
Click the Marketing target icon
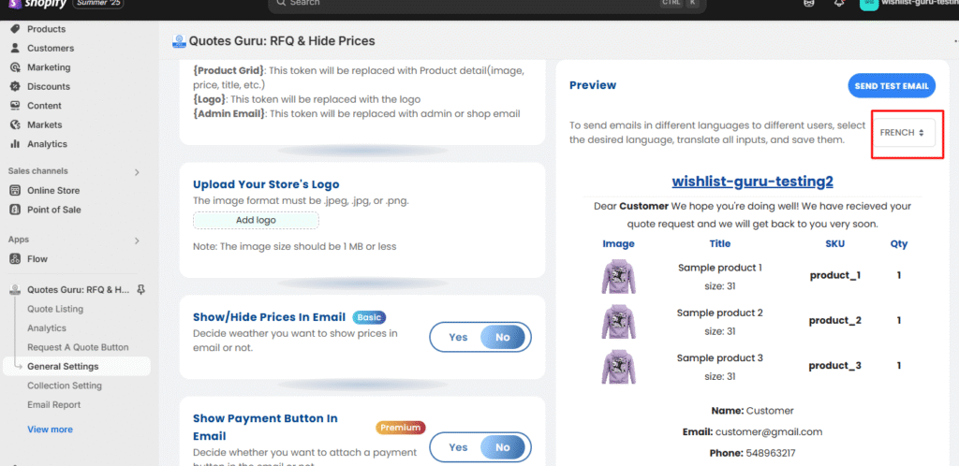15,67
